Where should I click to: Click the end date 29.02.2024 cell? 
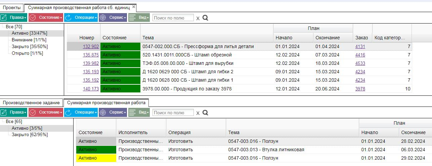pyautogui.click(x=413, y=158)
